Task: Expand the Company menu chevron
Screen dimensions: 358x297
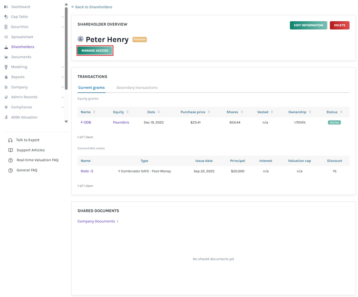Action: 63,87
